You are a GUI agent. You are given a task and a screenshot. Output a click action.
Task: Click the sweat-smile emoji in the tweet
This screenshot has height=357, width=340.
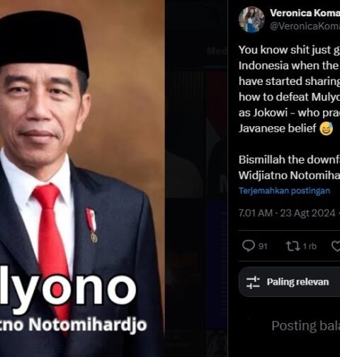(x=327, y=129)
